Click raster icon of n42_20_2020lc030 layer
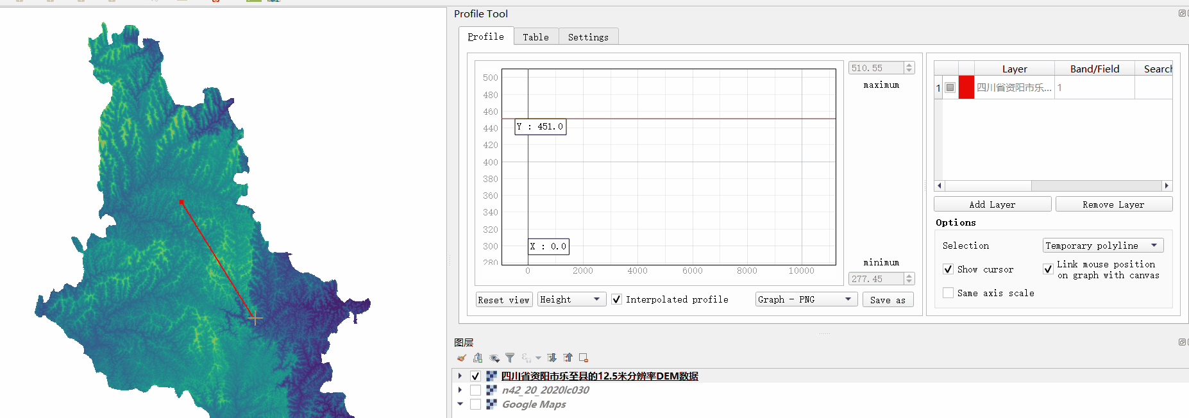 coord(491,390)
